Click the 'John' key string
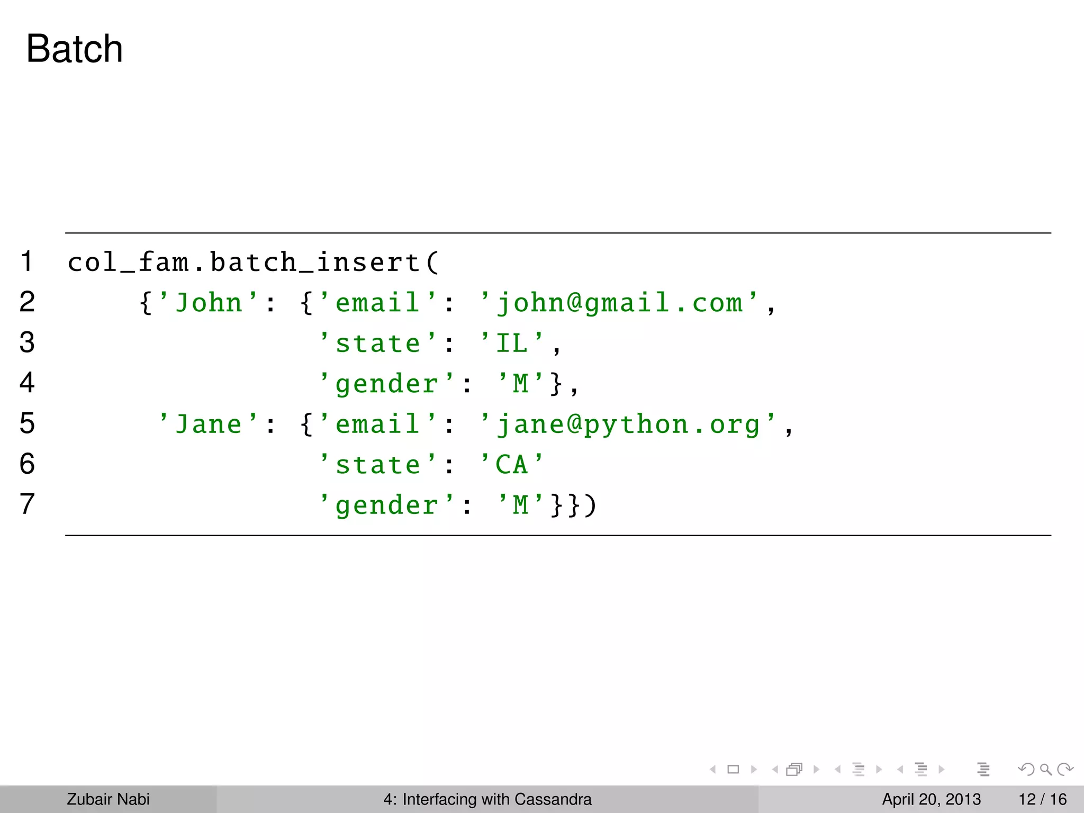The image size is (1084, 813). 209,303
